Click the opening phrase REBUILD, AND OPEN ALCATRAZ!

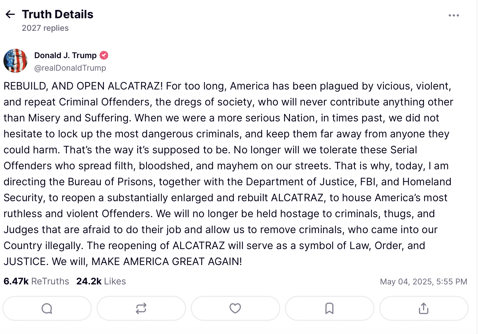[x=83, y=86]
